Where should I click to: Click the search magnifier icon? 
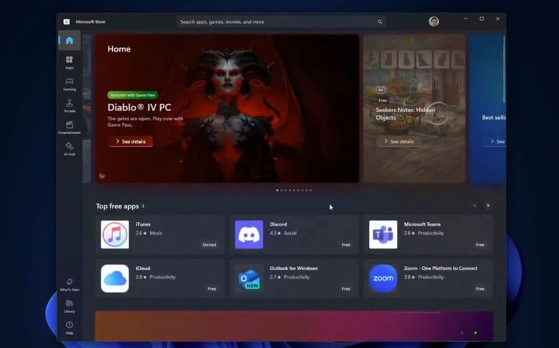coord(380,22)
